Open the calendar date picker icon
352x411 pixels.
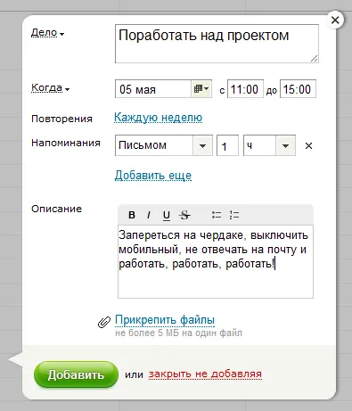click(x=201, y=88)
